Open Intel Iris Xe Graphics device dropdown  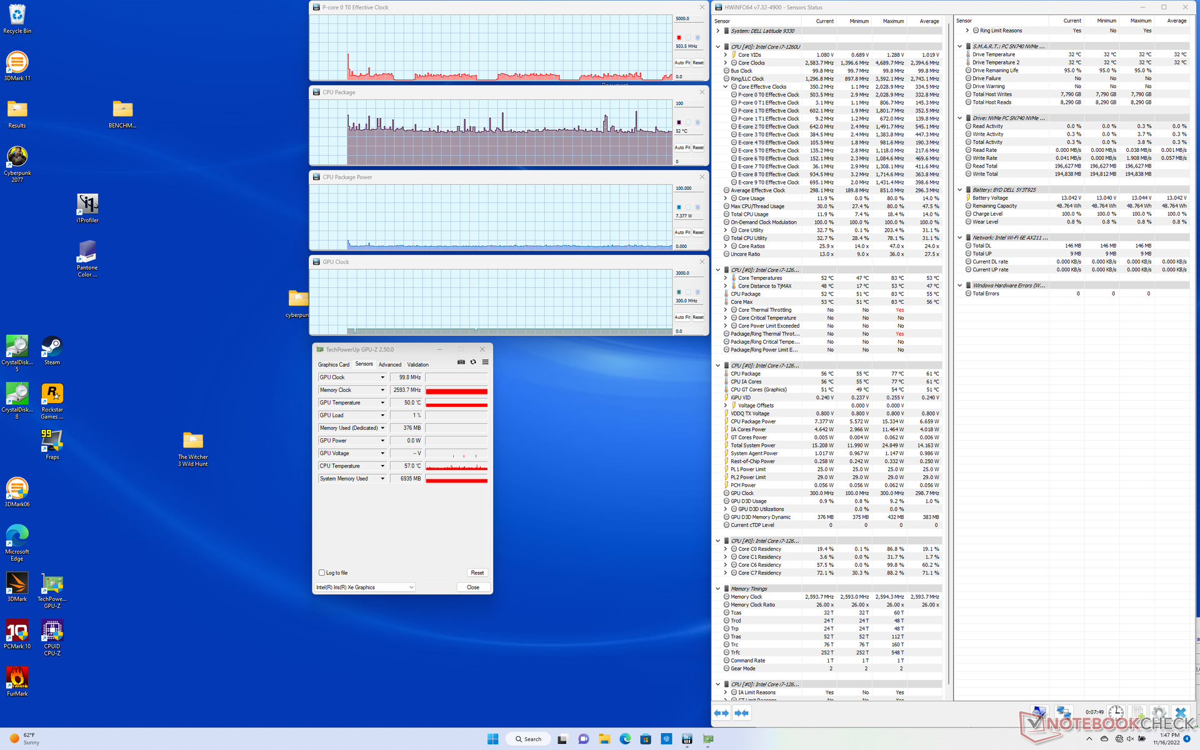point(365,587)
